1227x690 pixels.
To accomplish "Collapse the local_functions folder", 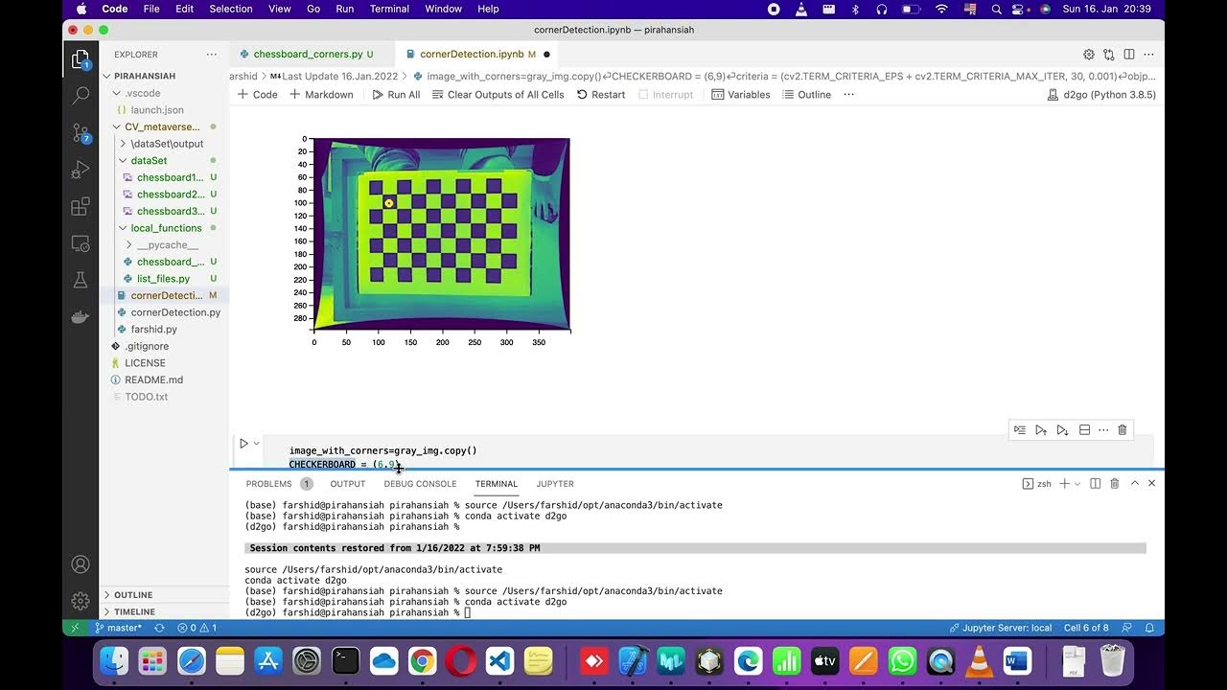I will pos(166,228).
